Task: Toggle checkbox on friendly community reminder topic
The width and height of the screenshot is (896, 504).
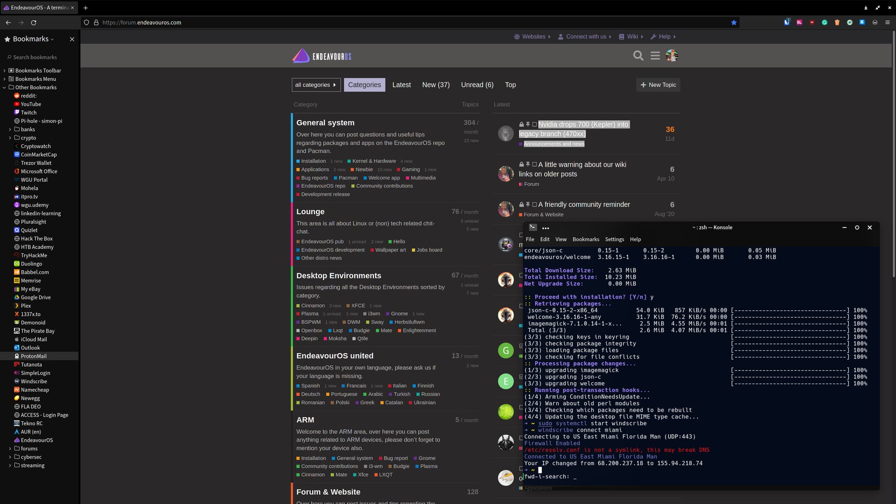Action: click(534, 204)
